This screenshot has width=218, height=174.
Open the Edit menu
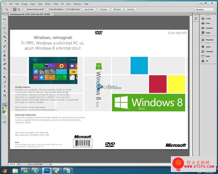(x=17, y=4)
